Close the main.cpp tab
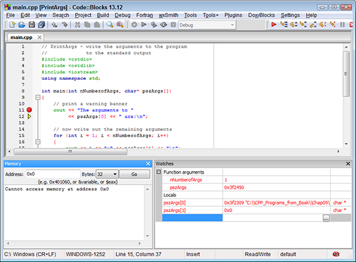Image resolution: width=356 pixels, height=262 pixels. coord(39,37)
